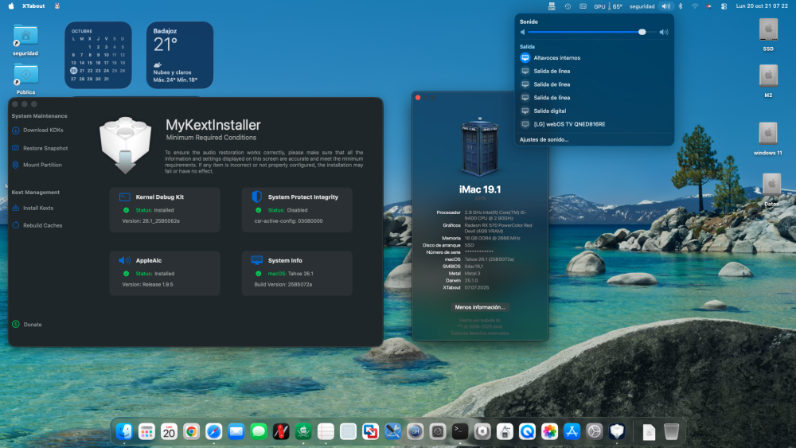Click the Time Machine menu bar icon

coord(568,6)
